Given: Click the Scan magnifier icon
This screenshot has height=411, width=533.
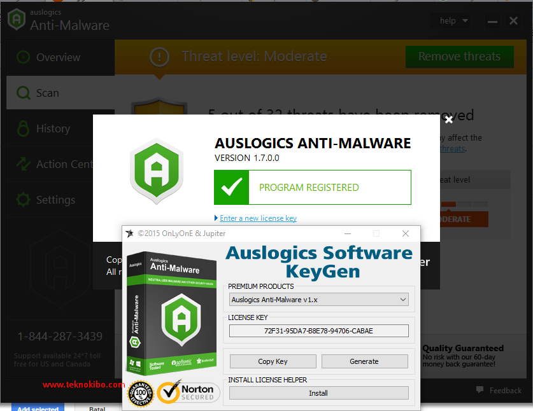Looking at the screenshot, I should [23, 93].
